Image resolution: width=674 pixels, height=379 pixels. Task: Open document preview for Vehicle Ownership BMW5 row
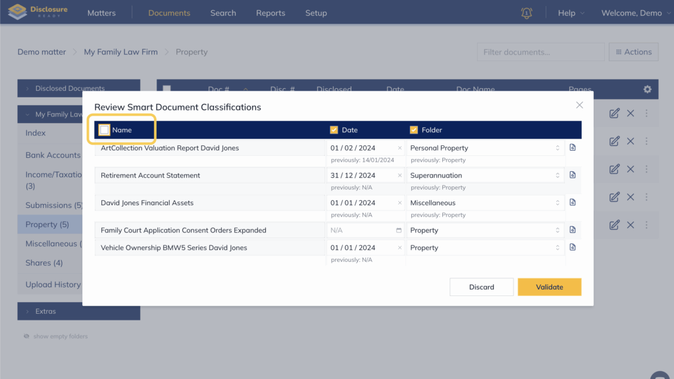tap(573, 248)
